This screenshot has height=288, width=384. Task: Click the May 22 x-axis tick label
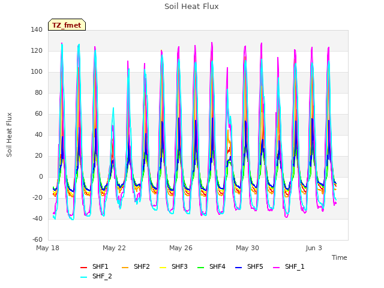click(x=114, y=248)
